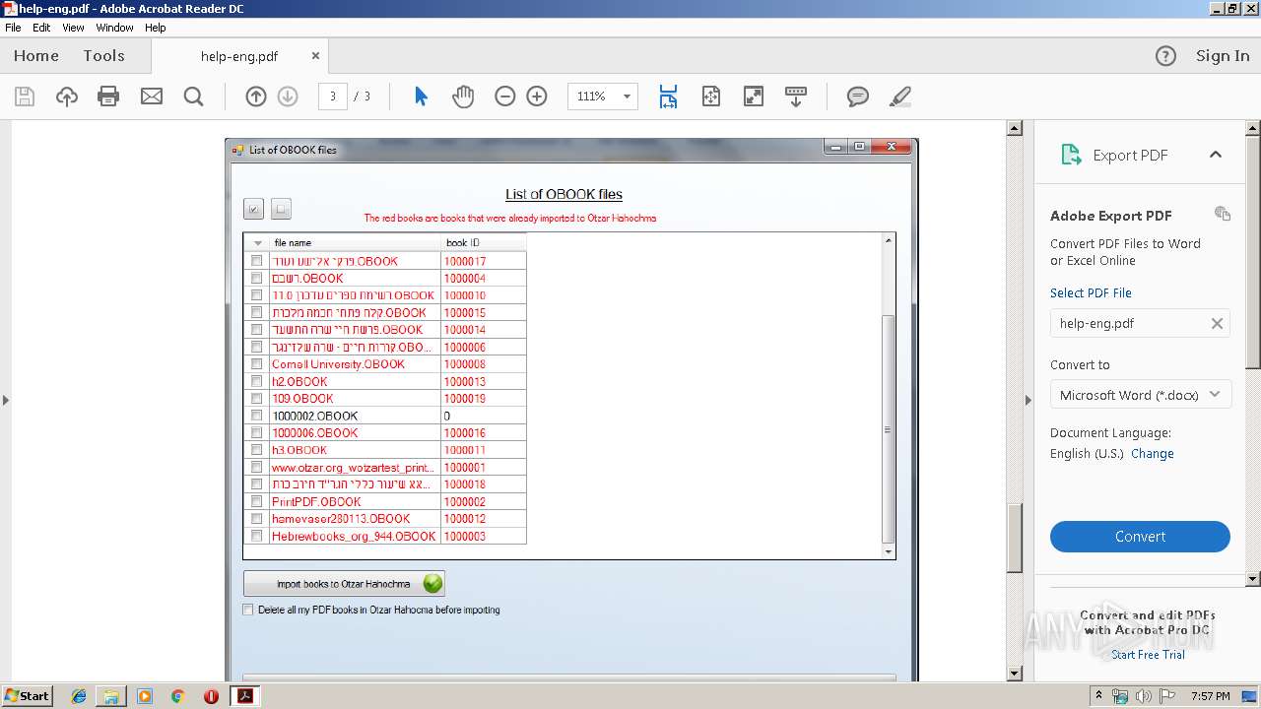The width and height of the screenshot is (1261, 709).
Task: Add a comment with the speech bubble icon
Action: [x=858, y=97]
